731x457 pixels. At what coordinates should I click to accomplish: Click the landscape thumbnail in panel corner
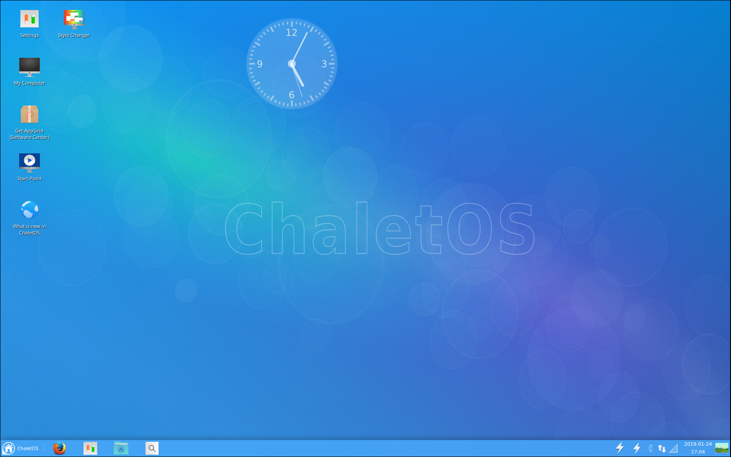pyautogui.click(x=722, y=448)
